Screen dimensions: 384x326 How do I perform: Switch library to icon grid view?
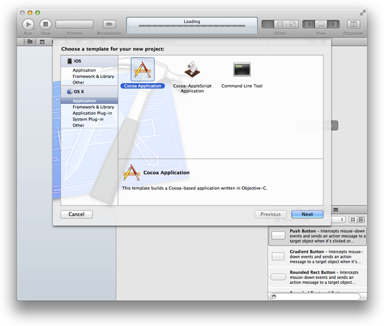coord(353,219)
